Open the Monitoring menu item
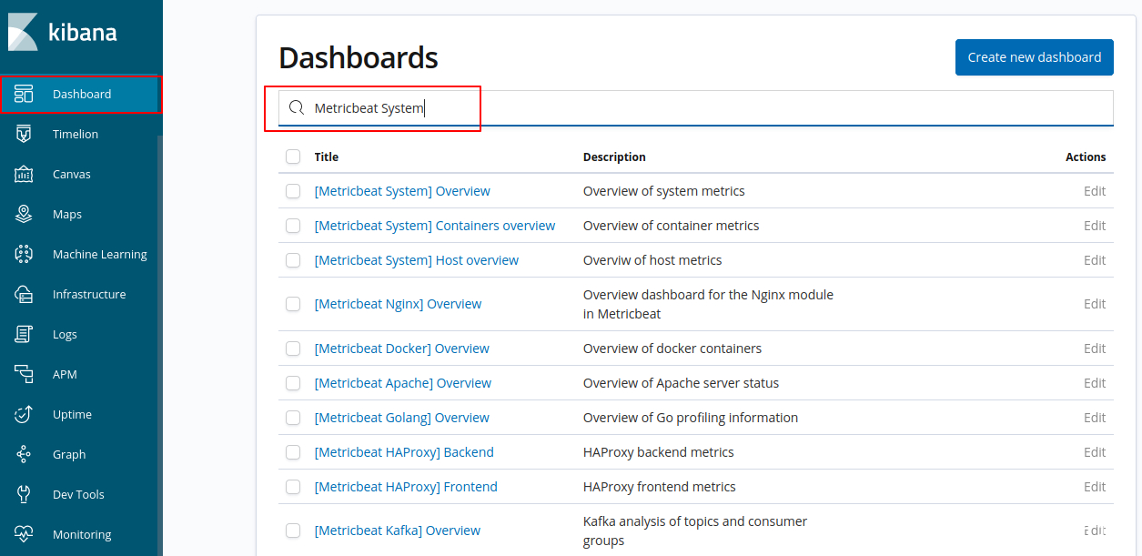Image resolution: width=1142 pixels, height=556 pixels. (82, 534)
